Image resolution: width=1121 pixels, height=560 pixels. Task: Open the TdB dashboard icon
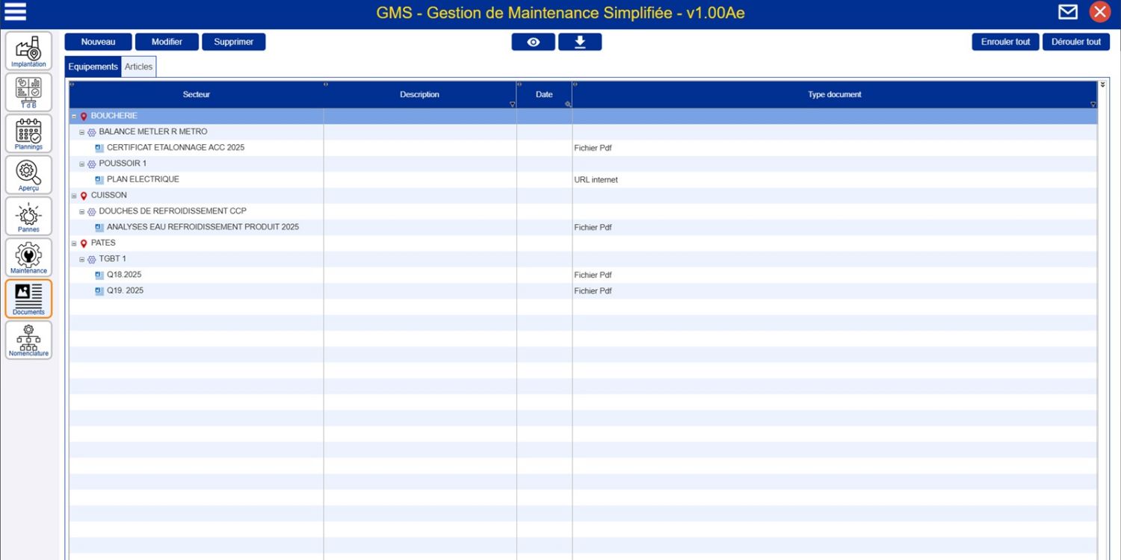pos(28,93)
